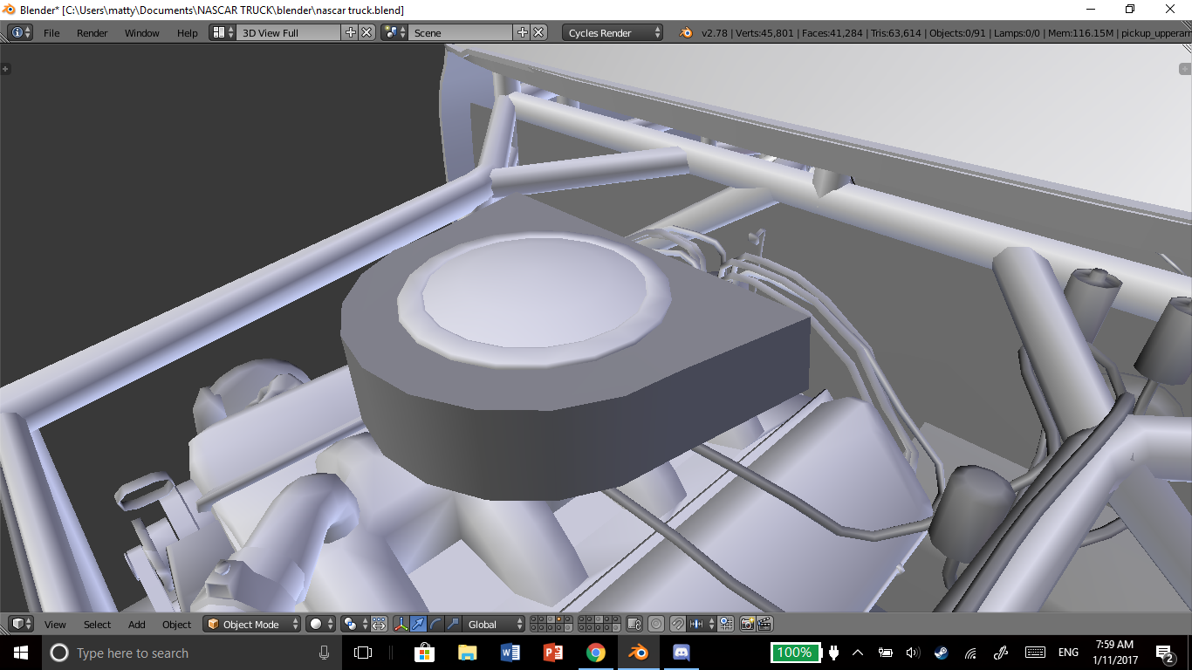The width and height of the screenshot is (1192, 670).
Task: Select the translate manipulator arrow
Action: click(418, 624)
